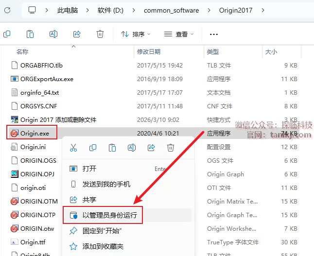Open the 查看 view dropdown
The image size is (314, 256).
point(179,34)
